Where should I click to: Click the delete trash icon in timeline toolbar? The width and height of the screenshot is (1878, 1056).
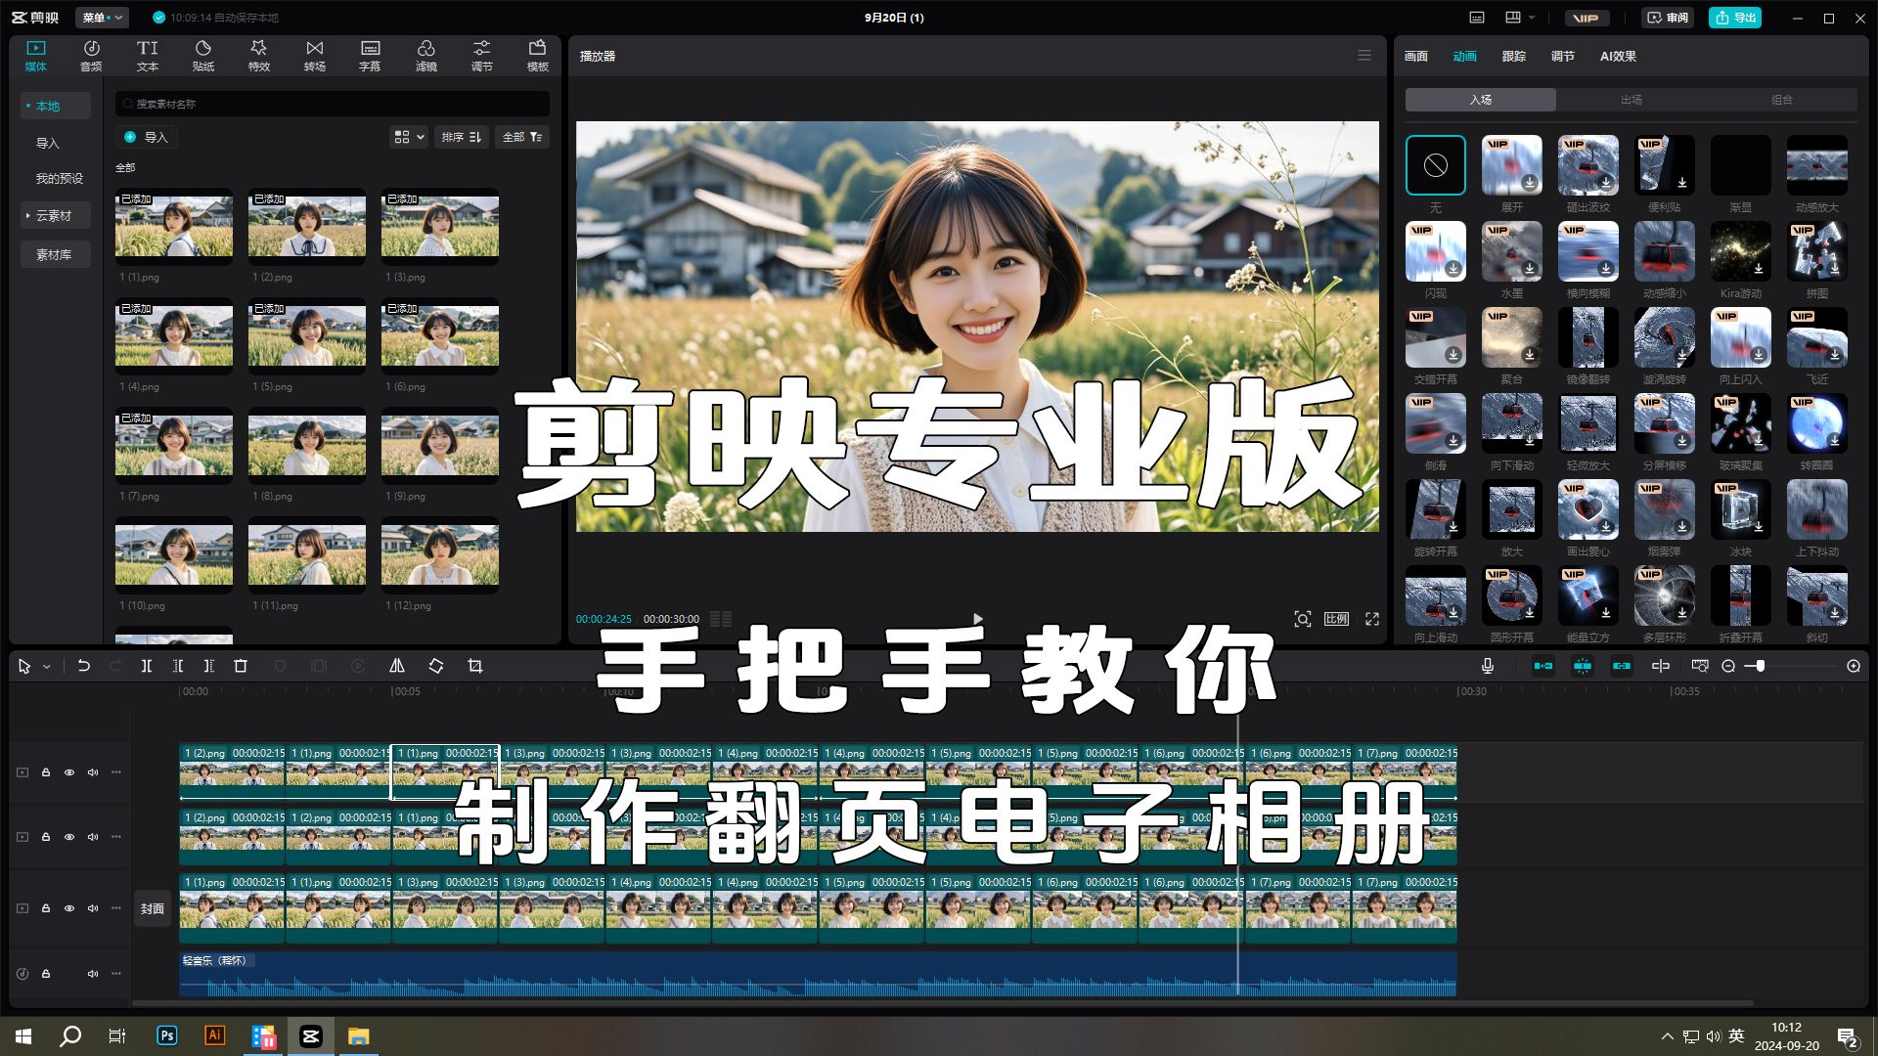[241, 666]
